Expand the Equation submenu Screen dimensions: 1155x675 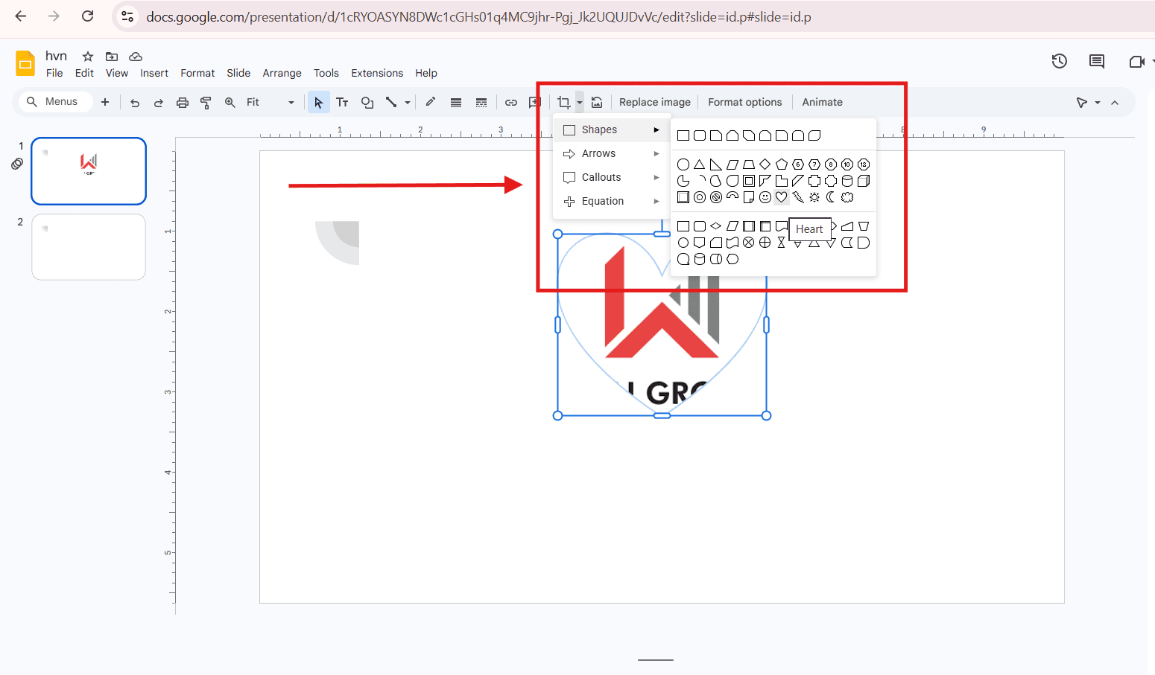[x=611, y=201]
